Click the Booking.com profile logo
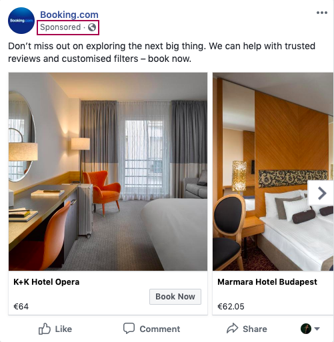Screen dimensions: 334x342 (x=21, y=21)
